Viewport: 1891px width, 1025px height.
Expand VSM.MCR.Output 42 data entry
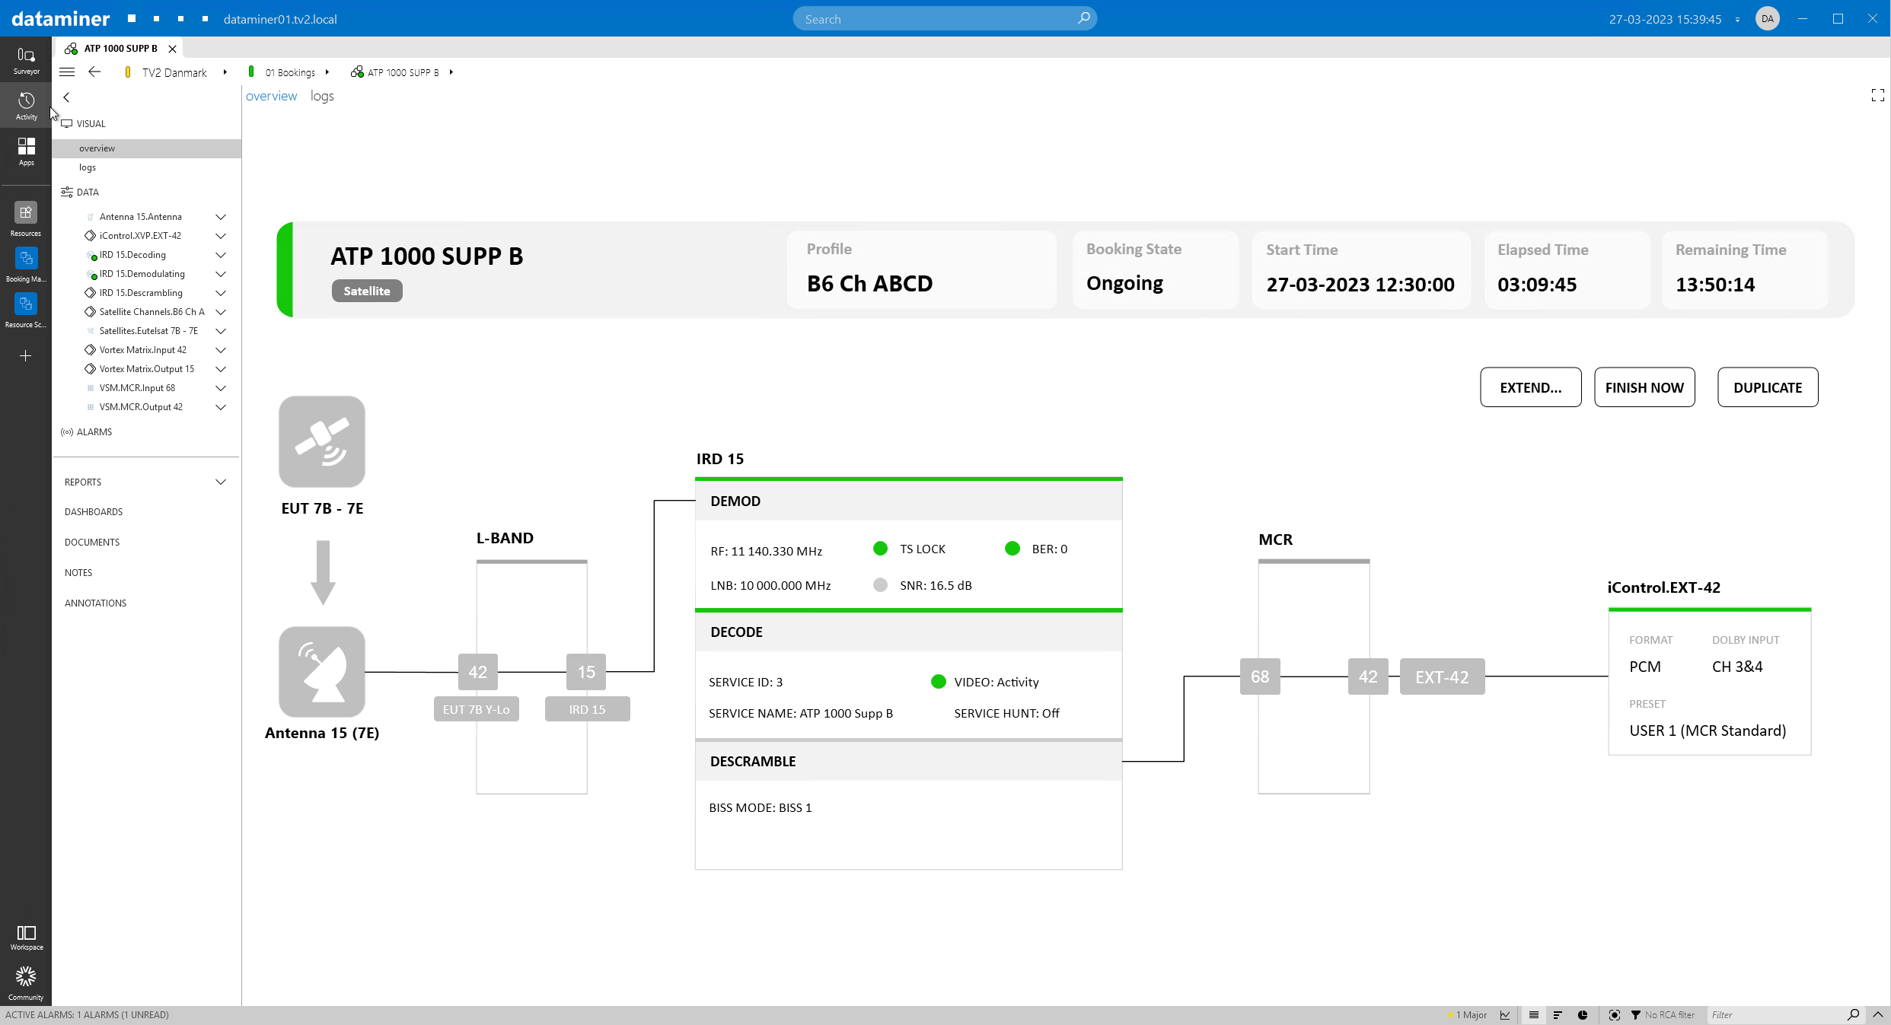pyautogui.click(x=221, y=407)
